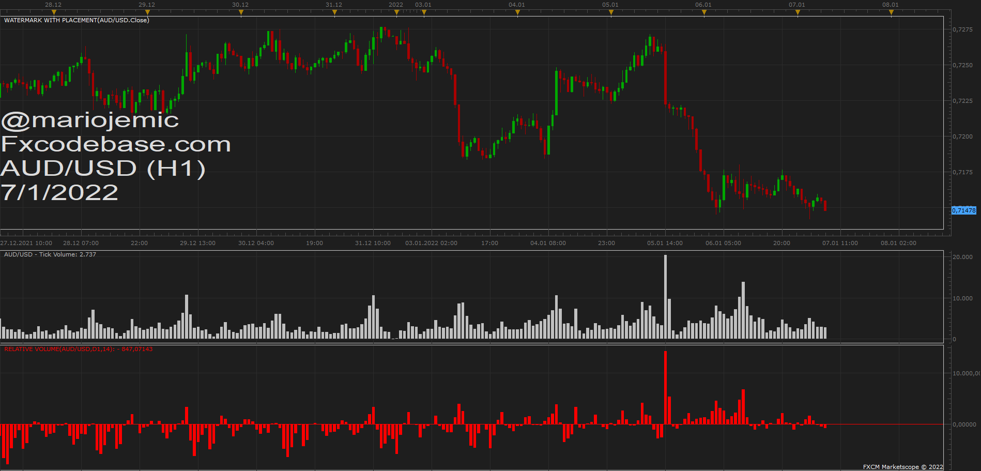Select the RELATIVE VOLUME indicator label
Viewport: 981px width, 471px height.
tap(79, 349)
